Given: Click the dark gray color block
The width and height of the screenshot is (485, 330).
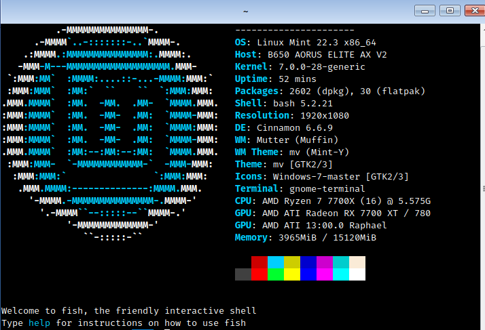Looking at the screenshot, I should coord(243,274).
